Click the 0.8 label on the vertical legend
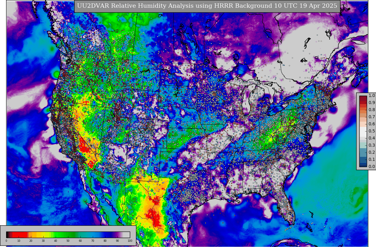Image resolution: width=376 pixels, height=247 pixels. click(372, 110)
